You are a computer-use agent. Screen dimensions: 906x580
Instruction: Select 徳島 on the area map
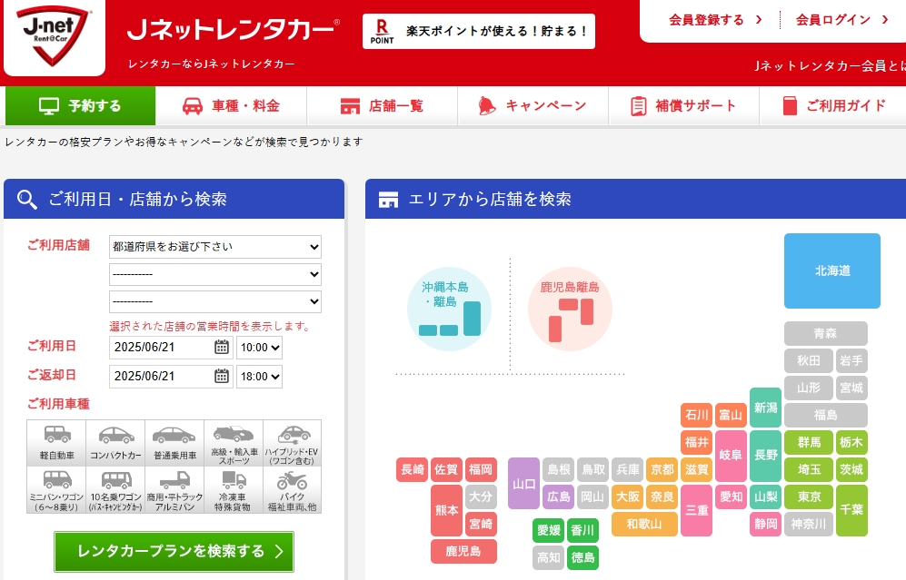(583, 557)
